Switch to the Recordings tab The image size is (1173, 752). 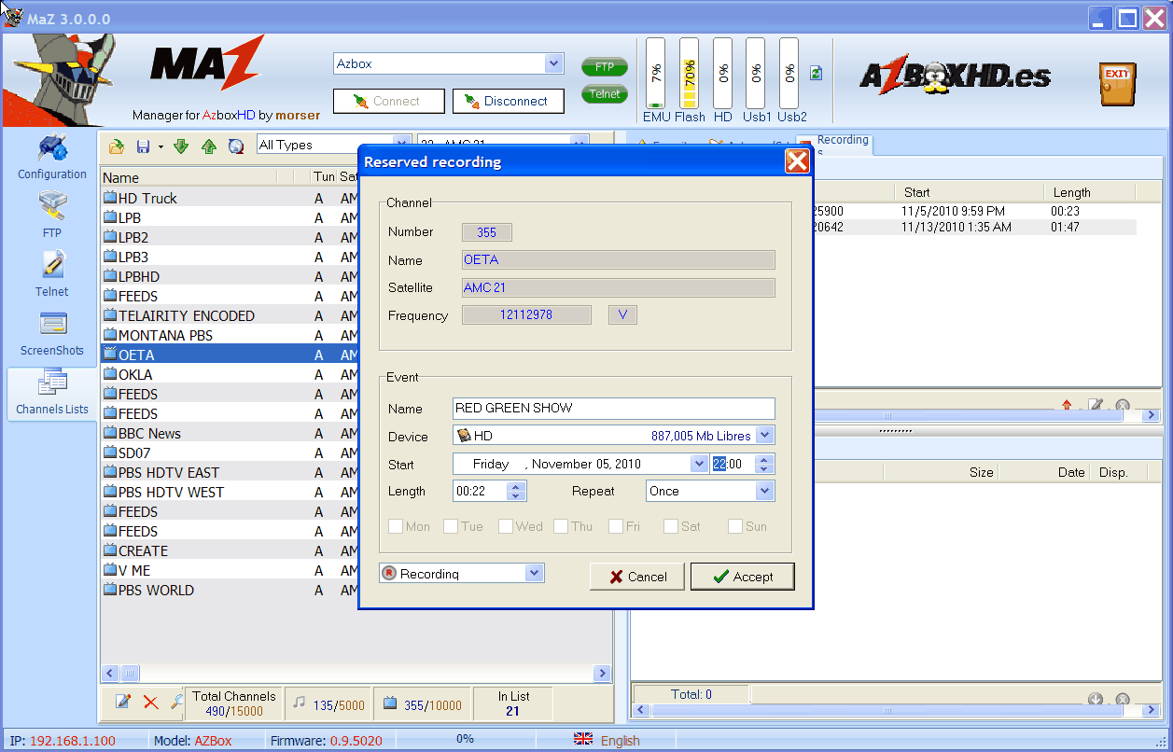(x=835, y=145)
